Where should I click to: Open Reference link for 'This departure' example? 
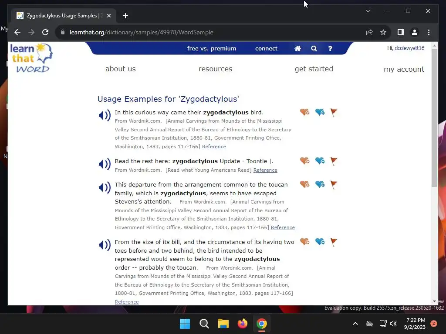(283, 227)
